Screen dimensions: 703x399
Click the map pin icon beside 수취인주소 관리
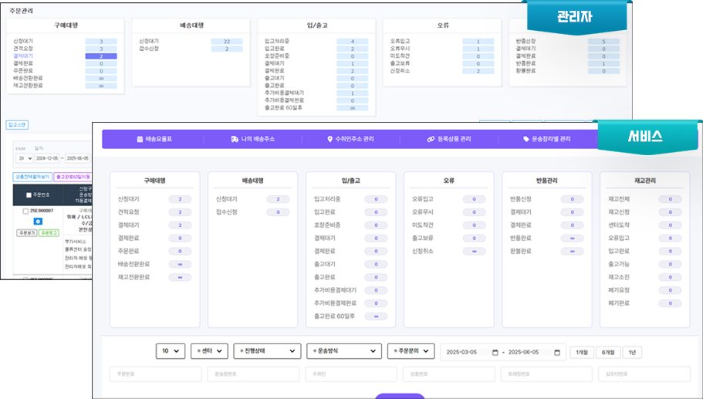pyautogui.click(x=330, y=139)
